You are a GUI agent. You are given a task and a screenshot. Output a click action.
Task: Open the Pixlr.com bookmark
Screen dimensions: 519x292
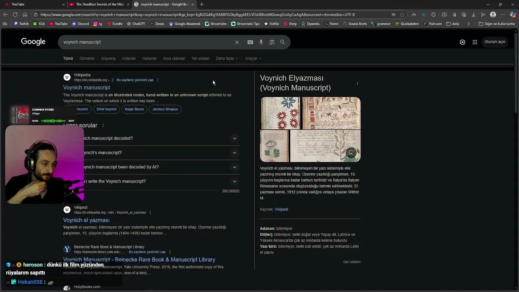tap(432, 24)
